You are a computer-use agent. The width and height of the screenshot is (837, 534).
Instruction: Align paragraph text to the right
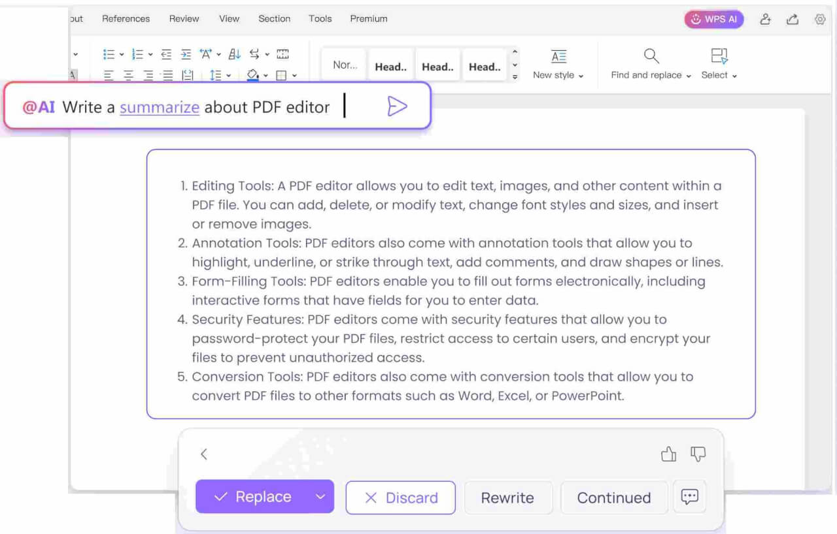(x=148, y=76)
